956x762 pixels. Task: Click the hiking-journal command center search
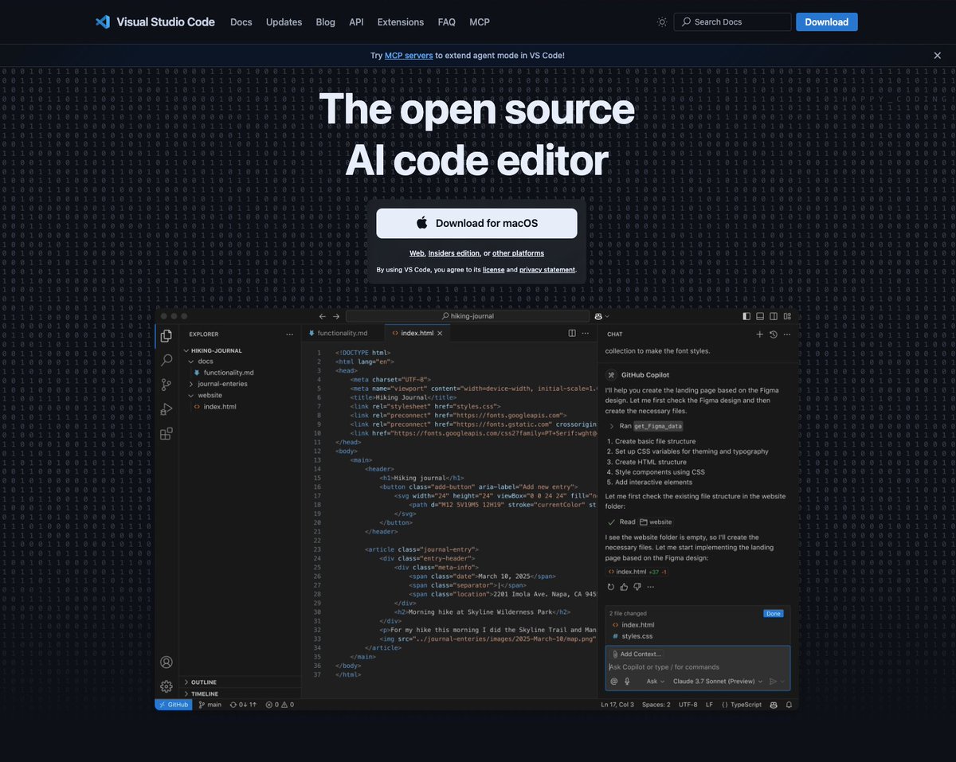467,316
